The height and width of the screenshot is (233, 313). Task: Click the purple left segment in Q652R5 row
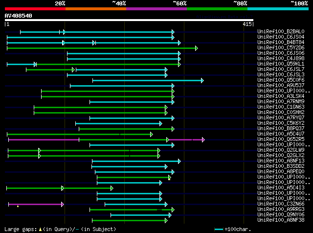pos(44,140)
